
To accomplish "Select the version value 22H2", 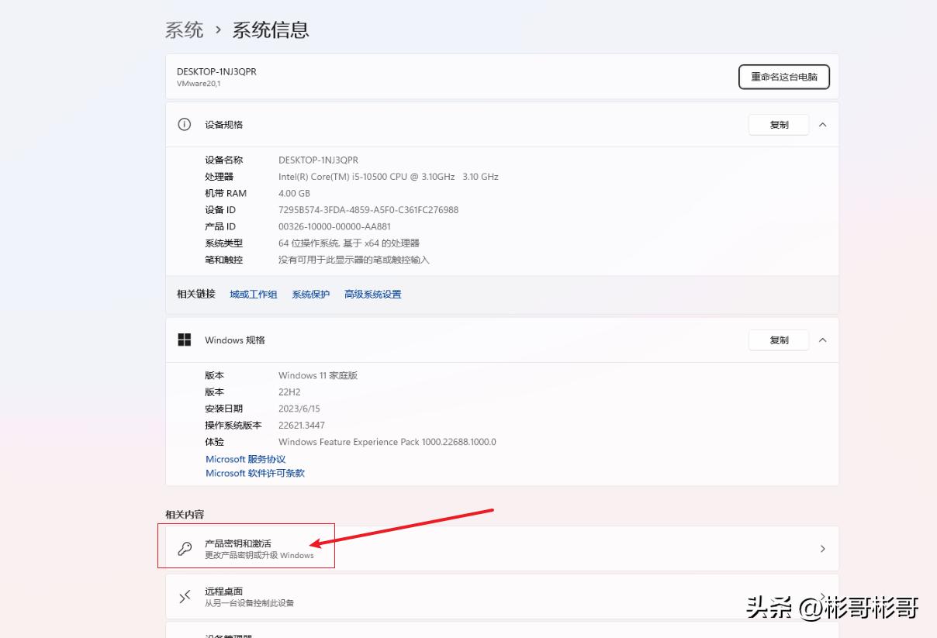I will (289, 392).
